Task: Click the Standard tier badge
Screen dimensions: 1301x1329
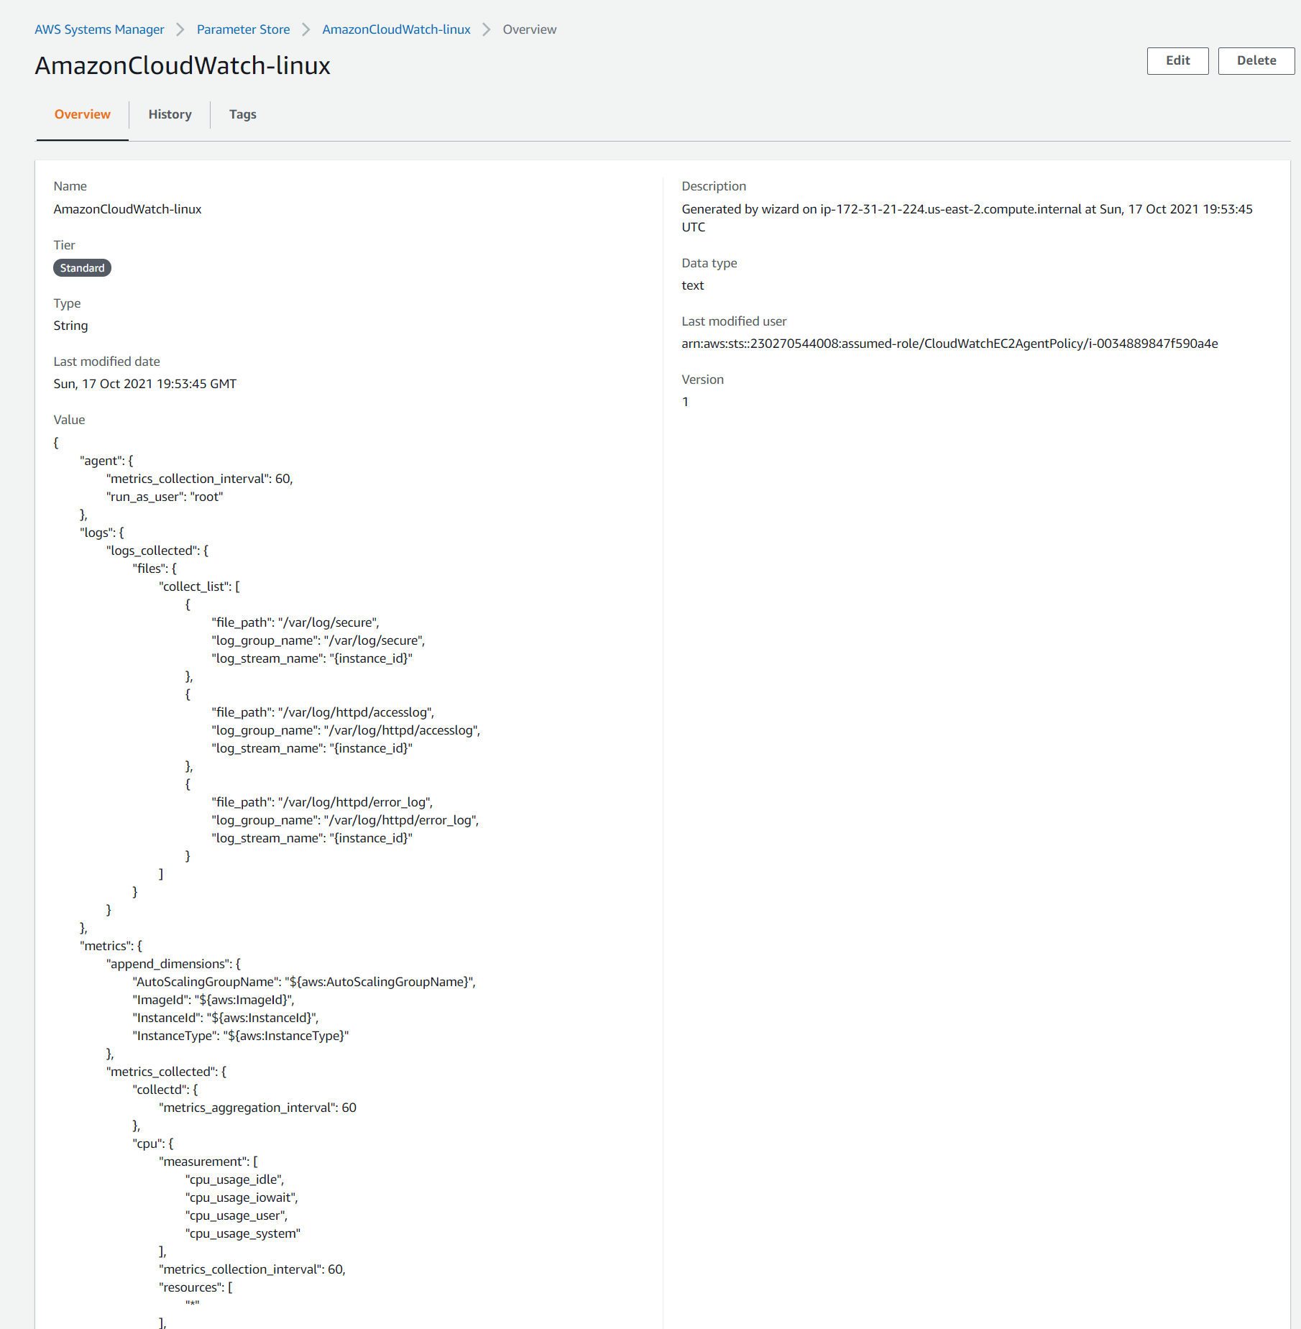Action: pyautogui.click(x=82, y=268)
